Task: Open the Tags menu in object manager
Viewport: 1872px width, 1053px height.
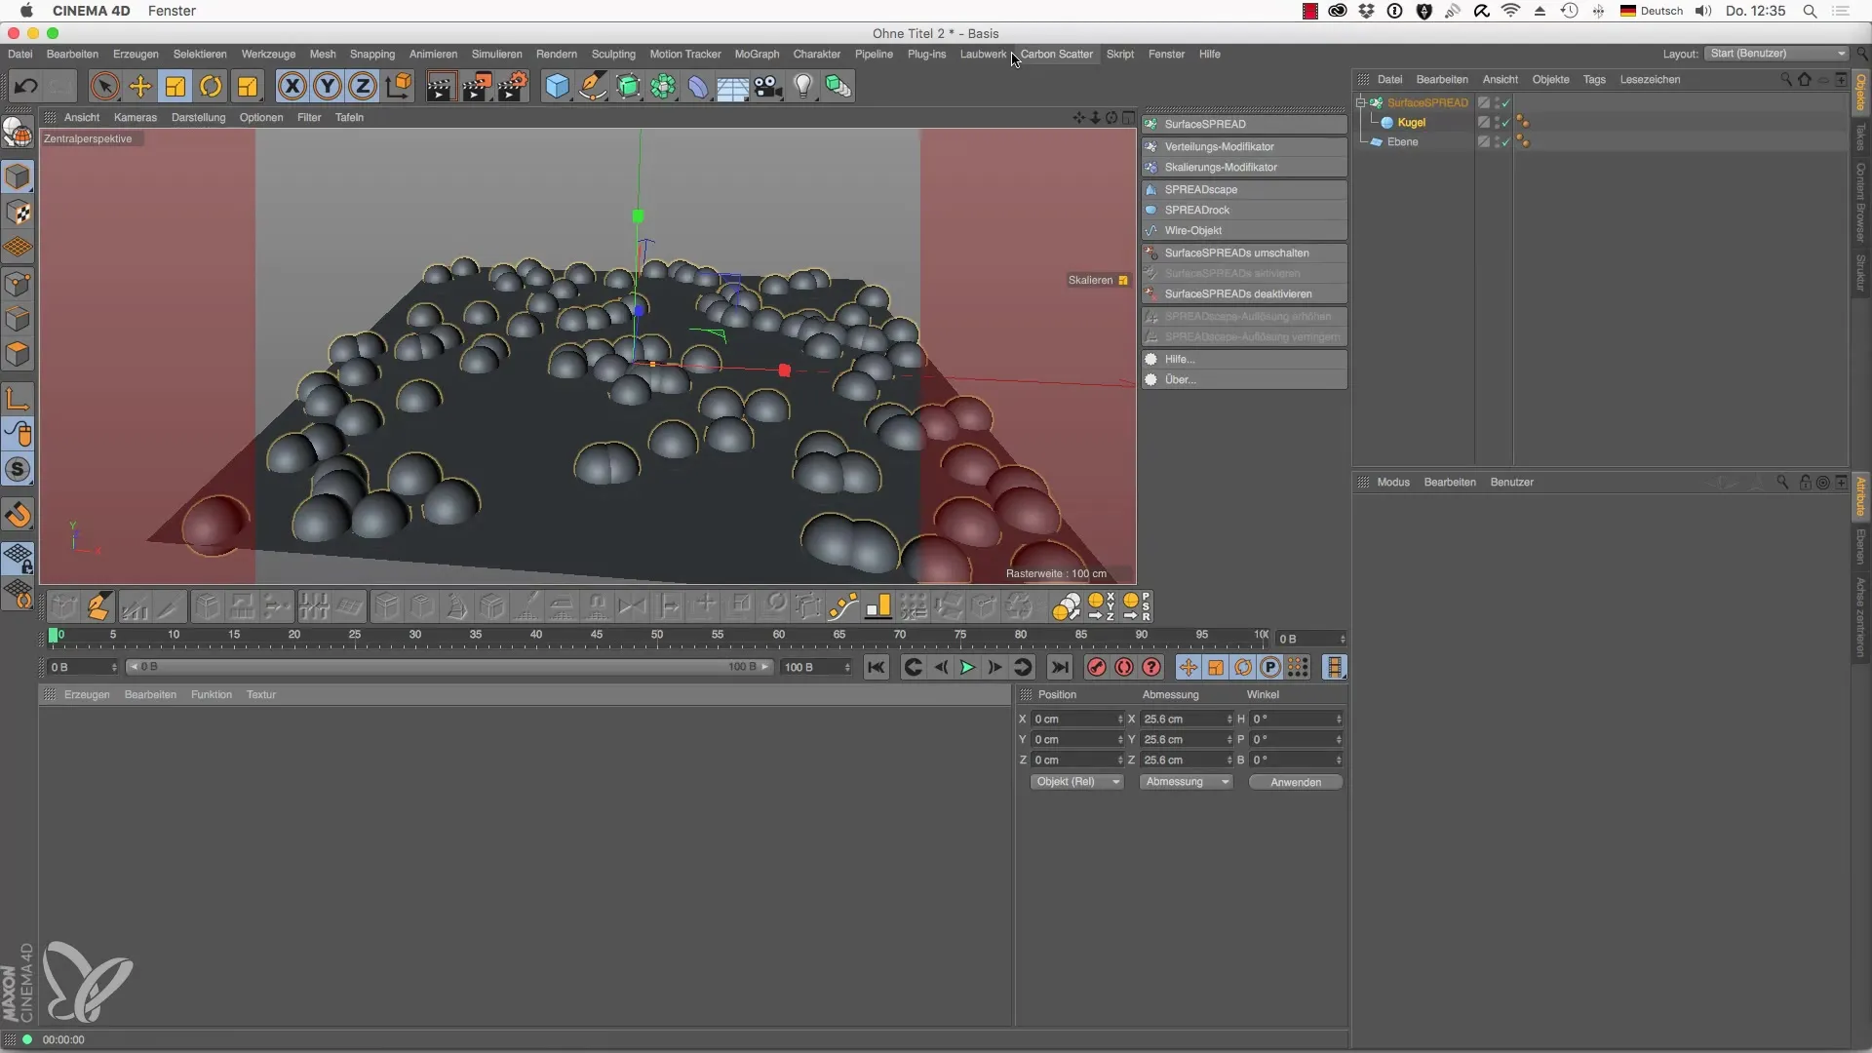Action: pos(1594,79)
